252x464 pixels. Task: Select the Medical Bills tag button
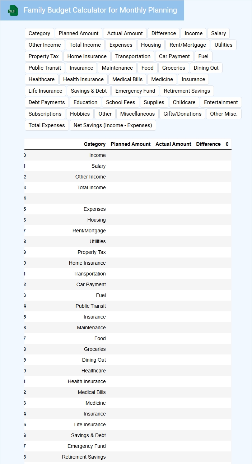tap(127, 79)
